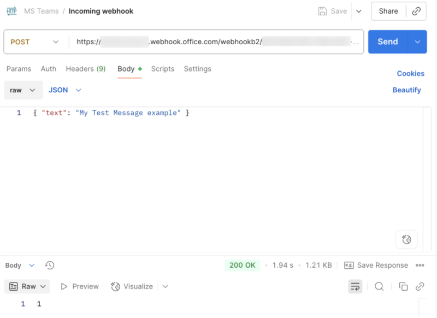Expand the response Body section dropdown
Image resolution: width=437 pixels, height=318 pixels.
pos(32,265)
